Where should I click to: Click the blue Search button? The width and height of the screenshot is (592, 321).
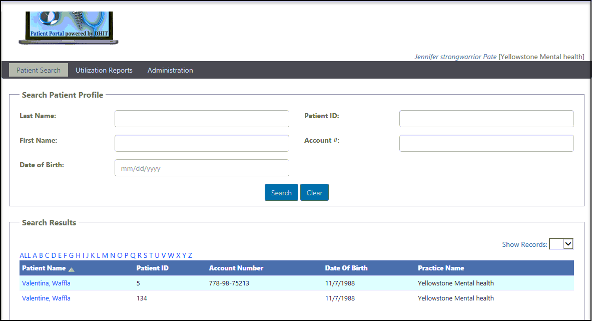click(281, 193)
